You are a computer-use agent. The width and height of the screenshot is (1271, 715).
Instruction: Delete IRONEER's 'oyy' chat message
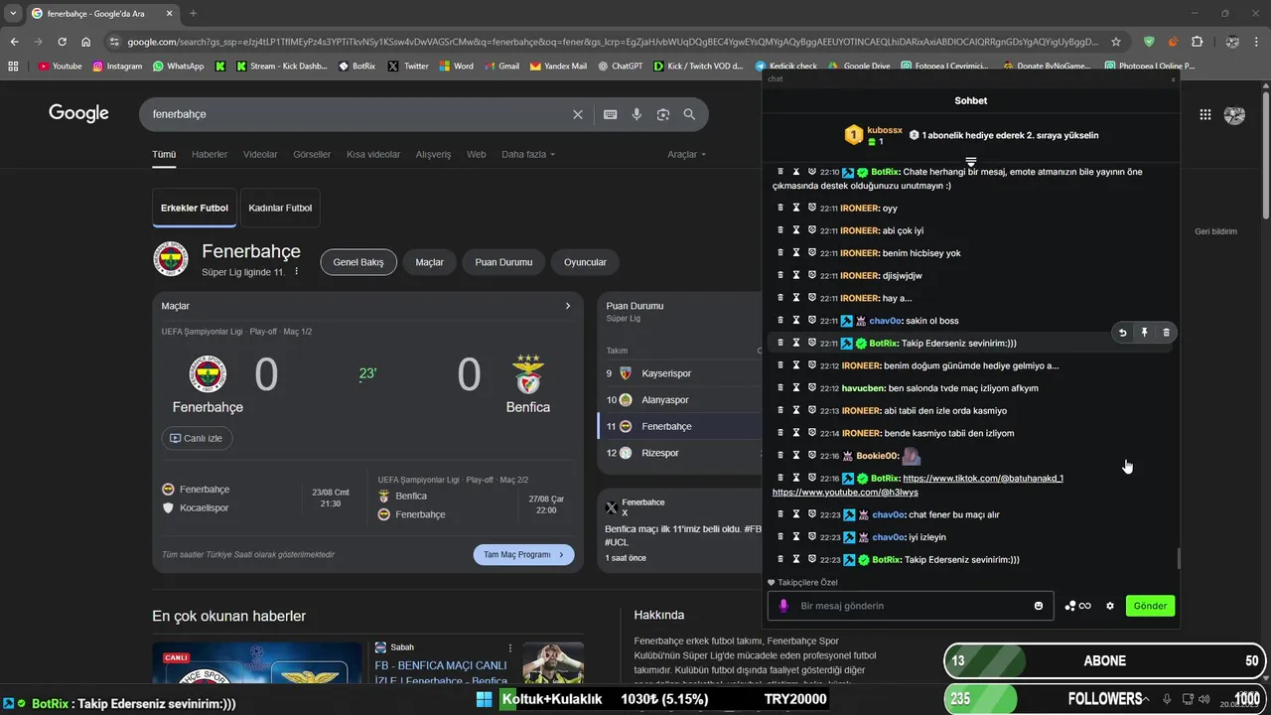point(780,208)
